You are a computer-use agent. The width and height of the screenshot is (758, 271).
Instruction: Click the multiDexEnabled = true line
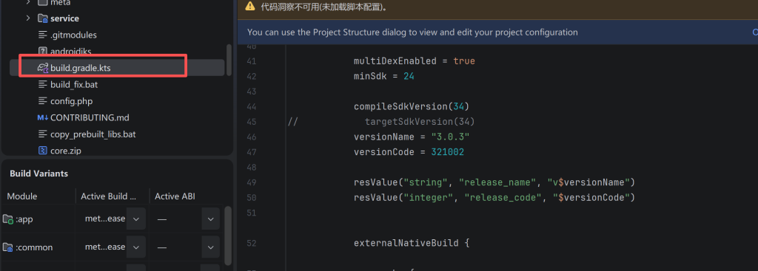[x=415, y=61]
